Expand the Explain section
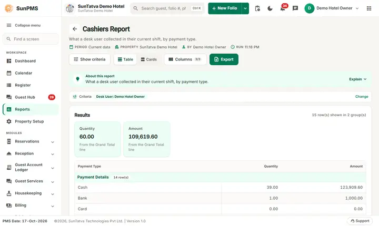Screen dimensions: 379x226 pyautogui.click(x=358, y=79)
